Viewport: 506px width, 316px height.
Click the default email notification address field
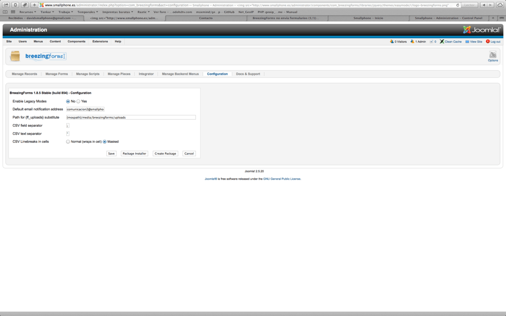tap(85, 109)
